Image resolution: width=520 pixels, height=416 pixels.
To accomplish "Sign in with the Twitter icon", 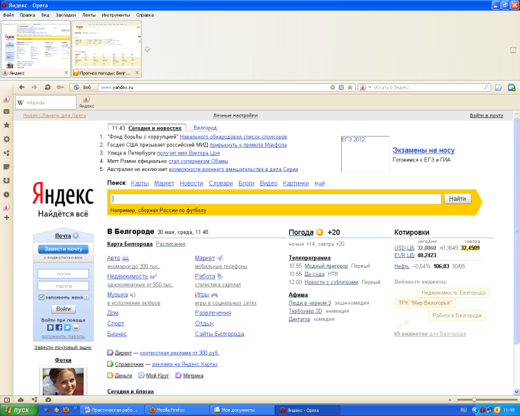I will [x=67, y=327].
